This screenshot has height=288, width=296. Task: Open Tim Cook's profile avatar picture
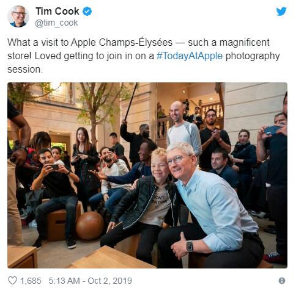pos(18,16)
